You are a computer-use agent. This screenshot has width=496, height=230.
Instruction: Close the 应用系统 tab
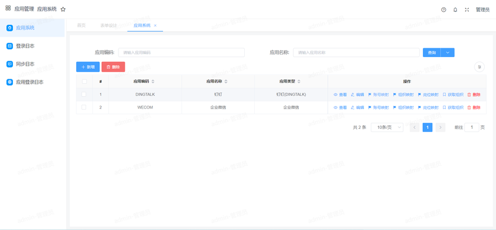coord(155,25)
